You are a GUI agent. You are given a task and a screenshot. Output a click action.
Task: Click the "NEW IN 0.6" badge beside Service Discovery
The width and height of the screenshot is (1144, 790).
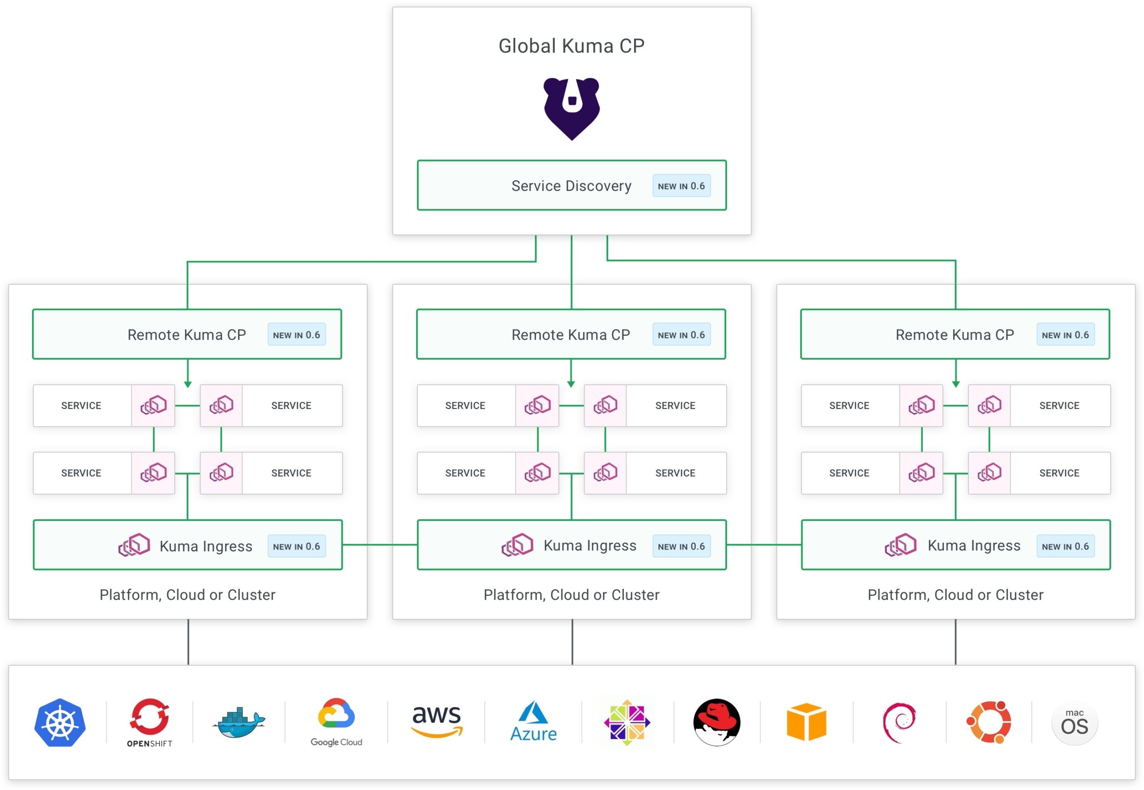click(x=681, y=186)
